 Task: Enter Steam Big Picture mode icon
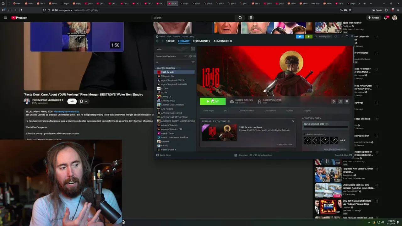(335, 36)
